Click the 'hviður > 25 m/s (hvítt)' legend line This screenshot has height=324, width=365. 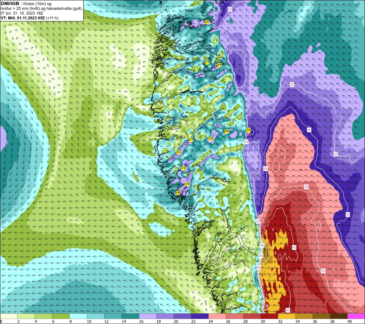point(20,9)
